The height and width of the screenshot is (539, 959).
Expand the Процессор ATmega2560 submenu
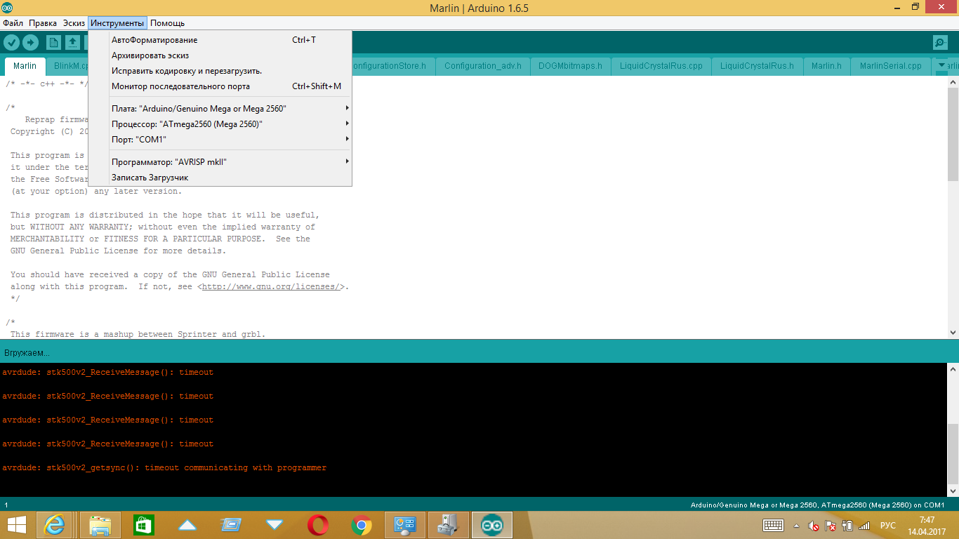point(220,124)
